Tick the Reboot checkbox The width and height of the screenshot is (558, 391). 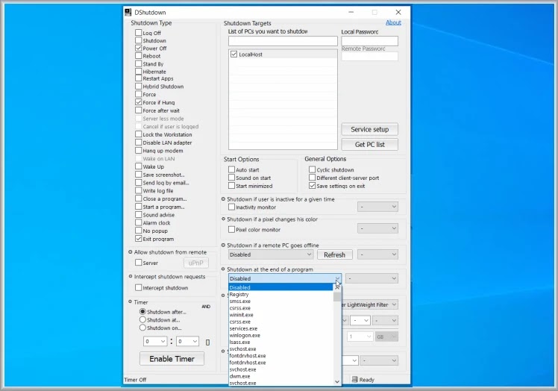[x=139, y=56]
